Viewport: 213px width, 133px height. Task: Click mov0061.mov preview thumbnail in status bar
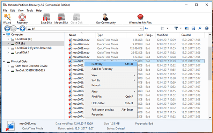coord(10,126)
